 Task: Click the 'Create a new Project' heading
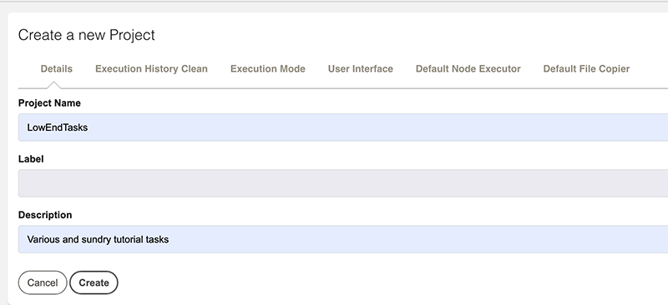[x=87, y=35]
